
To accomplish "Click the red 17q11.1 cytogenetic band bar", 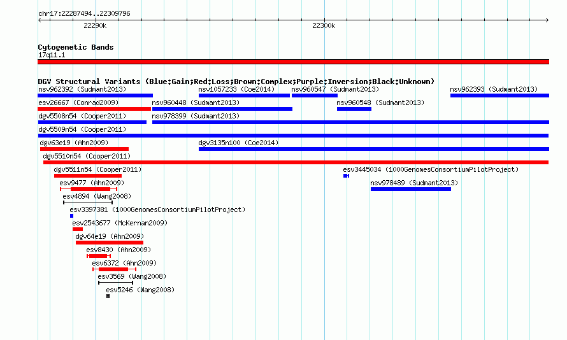I will (x=293, y=62).
